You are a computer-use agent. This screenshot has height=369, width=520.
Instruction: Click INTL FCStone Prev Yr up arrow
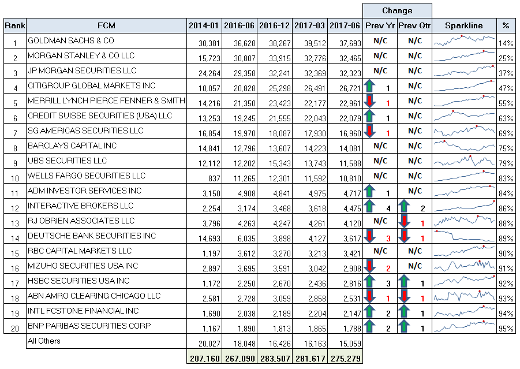pyautogui.click(x=369, y=311)
